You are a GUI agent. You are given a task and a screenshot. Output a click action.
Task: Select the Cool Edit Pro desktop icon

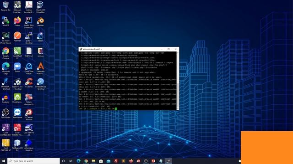tap(29, 130)
